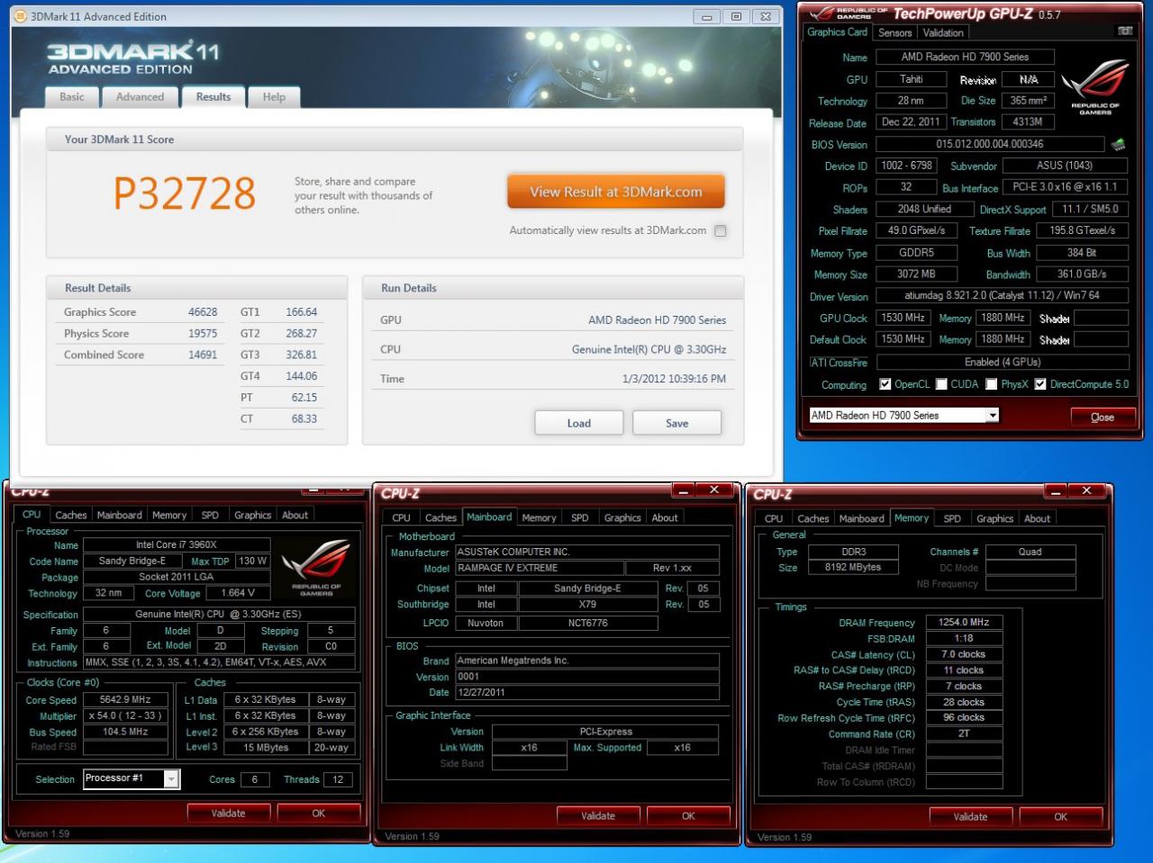1153x863 pixels.
Task: Enable automatically view results at 3DMark.com
Action: (x=720, y=230)
